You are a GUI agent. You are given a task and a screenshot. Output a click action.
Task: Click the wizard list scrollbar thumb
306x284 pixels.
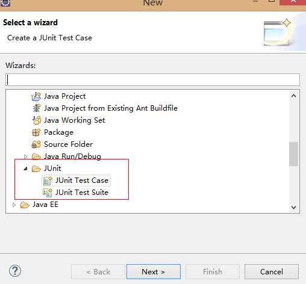[x=293, y=154]
